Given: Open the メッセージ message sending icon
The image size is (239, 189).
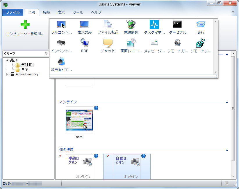Looking at the screenshot, I should click(x=154, y=42).
